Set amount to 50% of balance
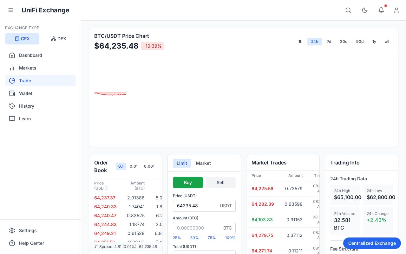This screenshot has width=406, height=254. (194, 238)
